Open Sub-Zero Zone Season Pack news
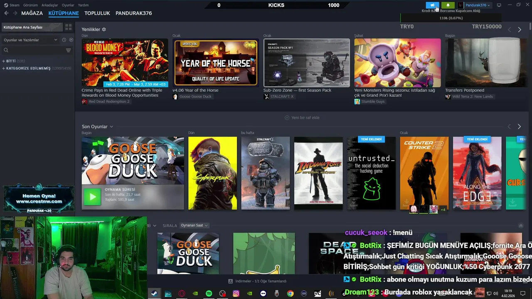The image size is (532, 299). [x=307, y=63]
